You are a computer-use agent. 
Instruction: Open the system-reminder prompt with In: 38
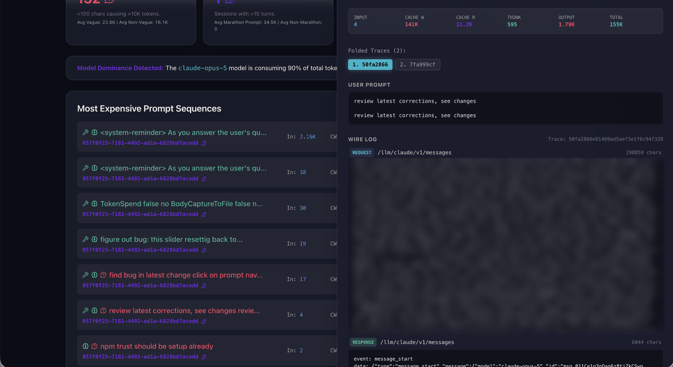tap(183, 168)
